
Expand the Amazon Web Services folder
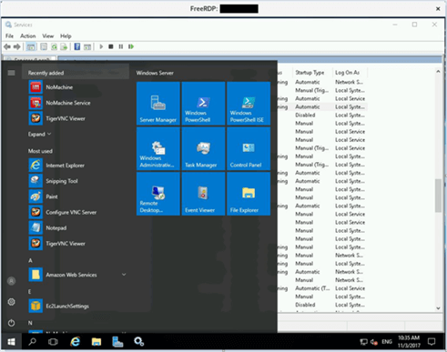tap(124, 275)
